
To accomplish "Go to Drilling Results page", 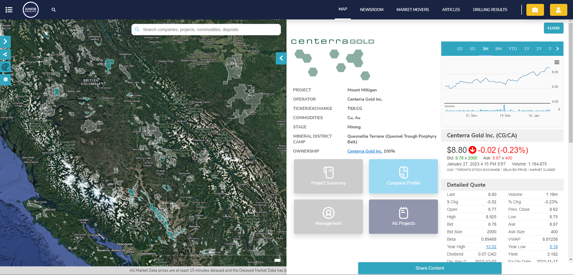I will click(490, 10).
